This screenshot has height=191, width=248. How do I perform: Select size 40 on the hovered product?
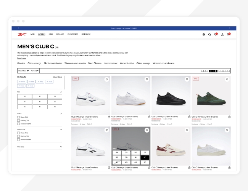click(145, 157)
